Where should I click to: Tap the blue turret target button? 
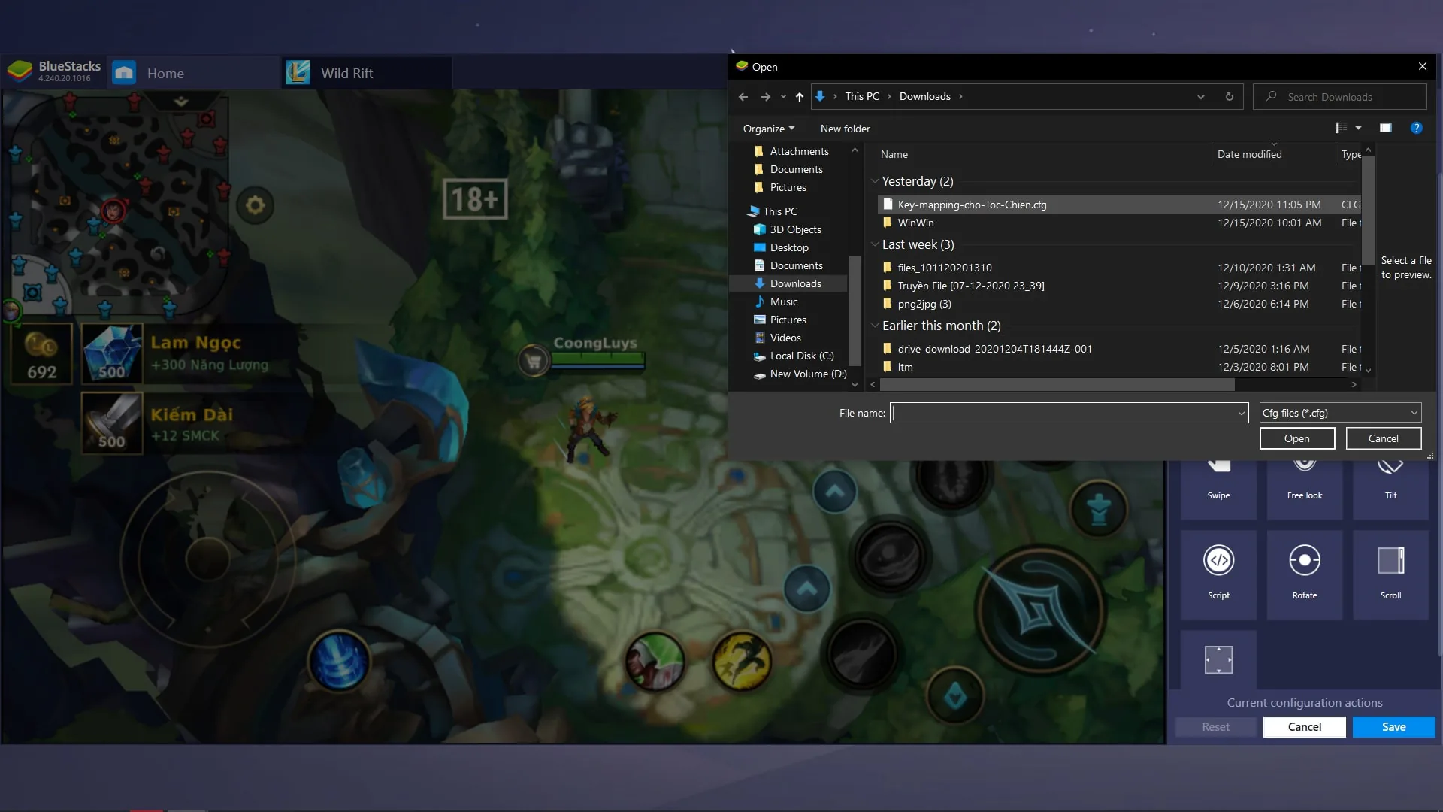point(1098,510)
